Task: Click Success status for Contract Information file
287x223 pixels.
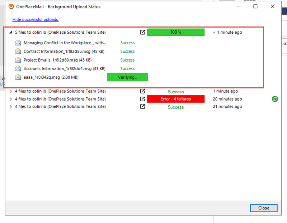Action: click(127, 52)
